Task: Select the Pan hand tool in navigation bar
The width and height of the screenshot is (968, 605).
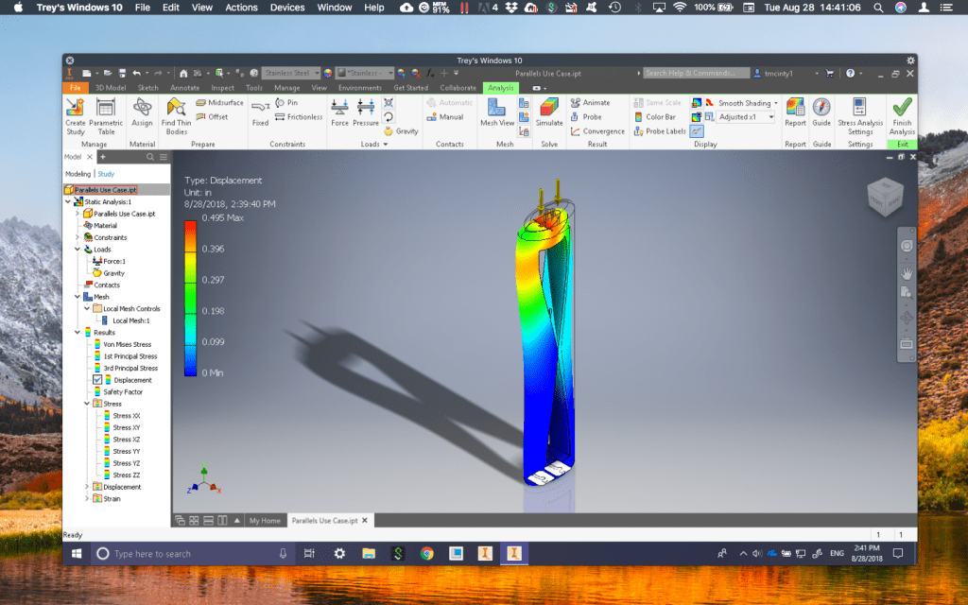Action: pyautogui.click(x=907, y=272)
